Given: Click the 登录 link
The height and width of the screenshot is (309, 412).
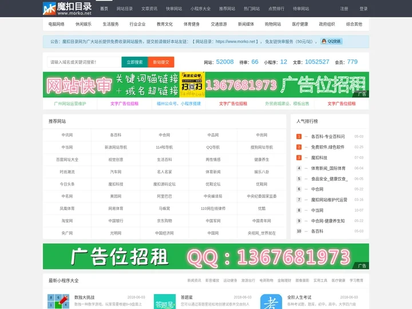Looking at the screenshot, I should point(364,9).
